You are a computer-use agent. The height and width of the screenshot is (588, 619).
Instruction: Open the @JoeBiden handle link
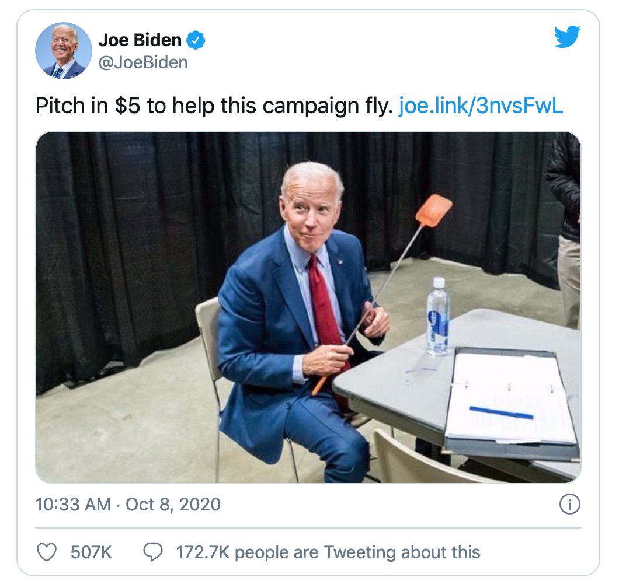coord(143,62)
